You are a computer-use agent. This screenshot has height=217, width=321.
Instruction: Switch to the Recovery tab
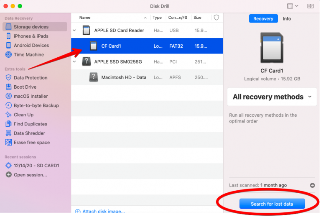click(x=263, y=19)
